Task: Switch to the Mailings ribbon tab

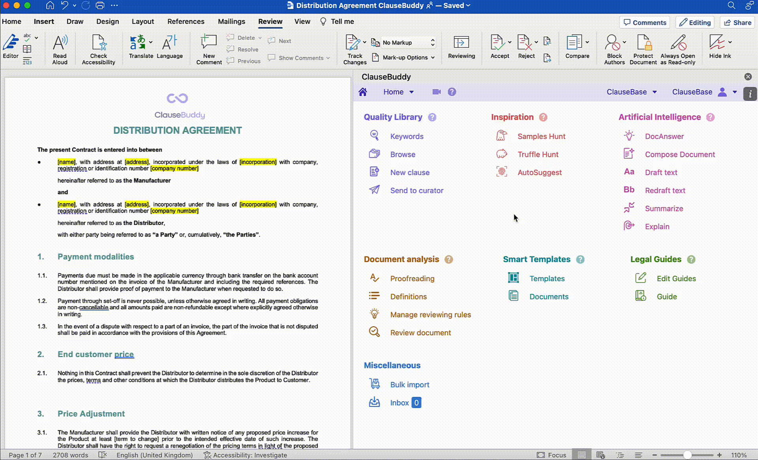Action: click(x=231, y=22)
